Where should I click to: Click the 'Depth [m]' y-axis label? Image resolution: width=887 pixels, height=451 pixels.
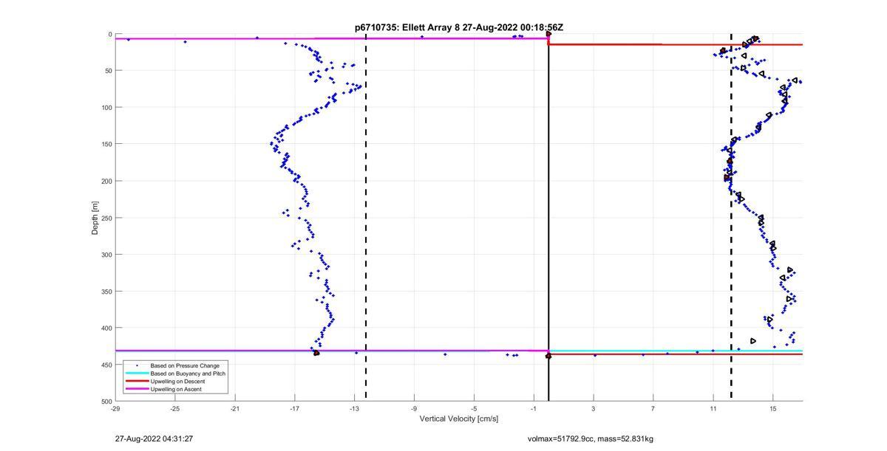(95, 218)
